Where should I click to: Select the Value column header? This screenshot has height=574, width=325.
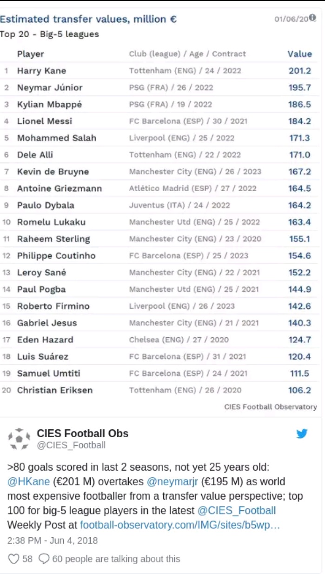coord(299,54)
